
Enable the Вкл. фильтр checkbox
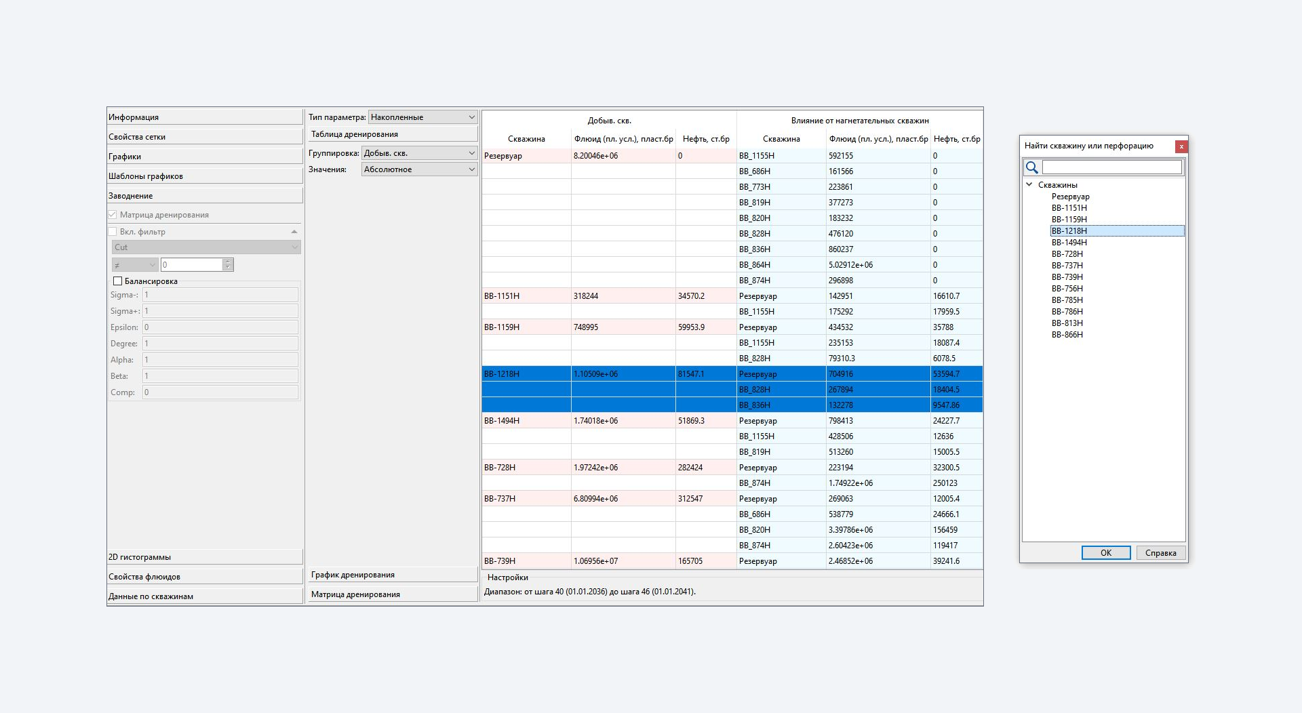[113, 232]
